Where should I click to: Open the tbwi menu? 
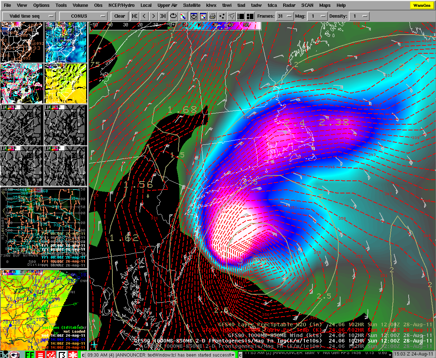pos(227,5)
